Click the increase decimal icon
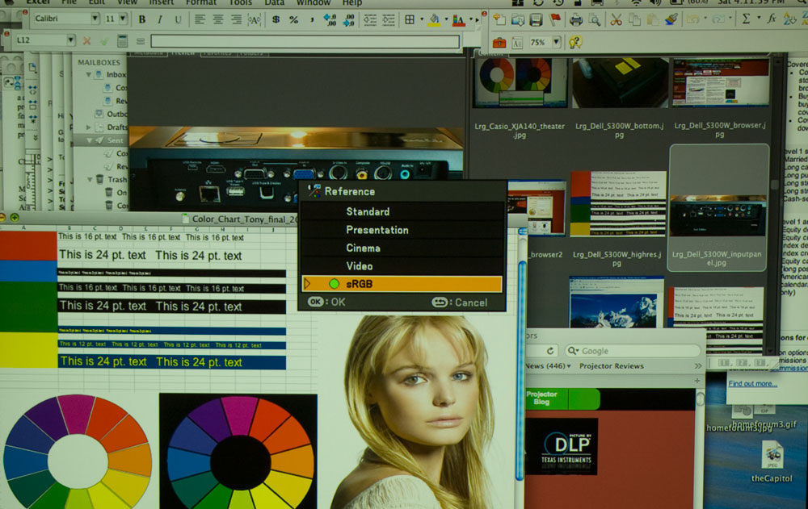Screen dimensions: 808x509 pos(330,20)
